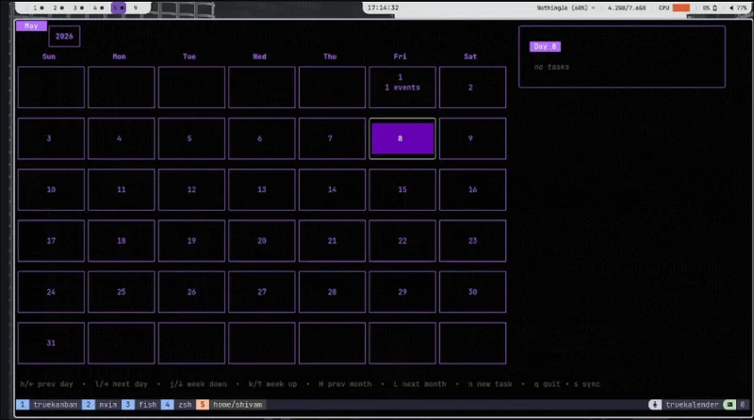Click the 'no tasks' text
The width and height of the screenshot is (754, 420).
551,67
